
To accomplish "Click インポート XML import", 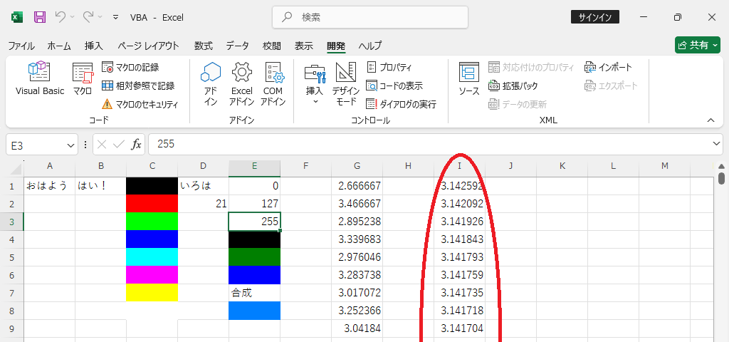I will tap(609, 68).
